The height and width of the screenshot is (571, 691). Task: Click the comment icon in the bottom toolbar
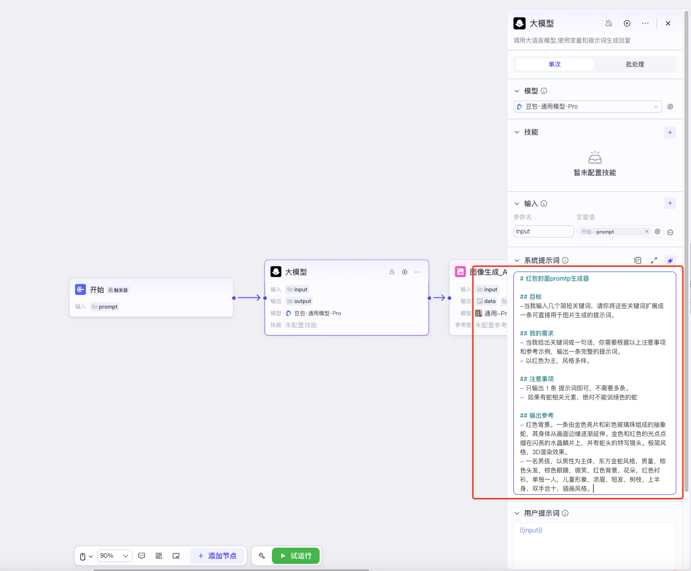(x=142, y=556)
